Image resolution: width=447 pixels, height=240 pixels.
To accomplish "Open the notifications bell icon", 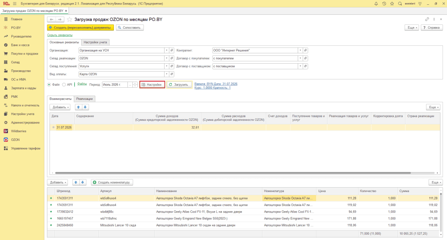I will click(x=376, y=3).
